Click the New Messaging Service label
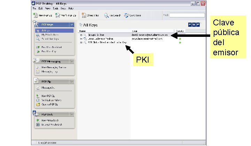The height and width of the screenshot is (146, 251). tap(54, 67)
